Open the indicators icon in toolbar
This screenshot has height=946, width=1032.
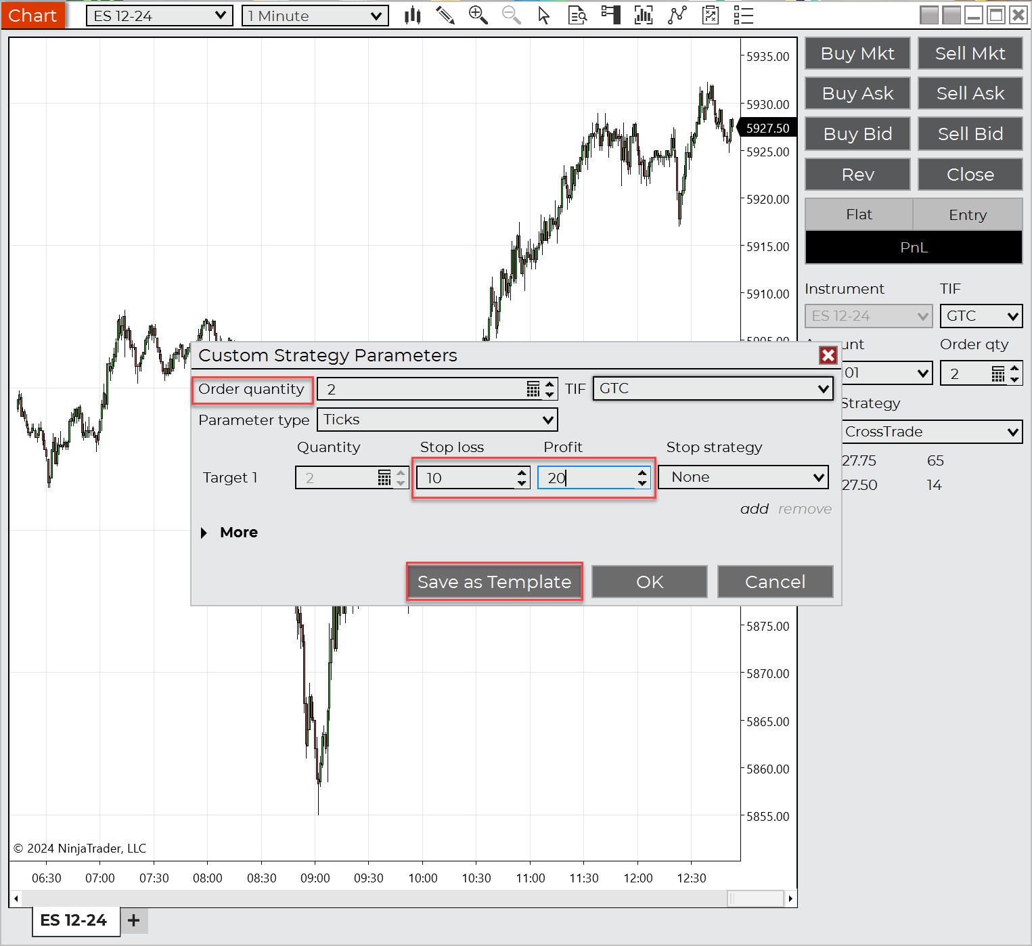point(644,16)
